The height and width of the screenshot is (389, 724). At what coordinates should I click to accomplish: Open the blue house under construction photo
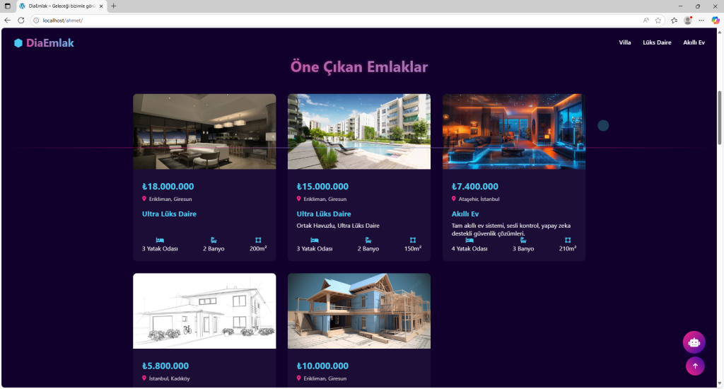359,311
